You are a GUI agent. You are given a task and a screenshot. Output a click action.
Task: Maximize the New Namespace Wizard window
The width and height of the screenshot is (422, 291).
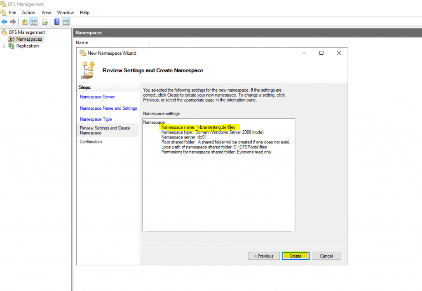pos(321,53)
